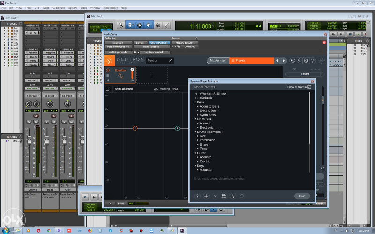Screen dimensions: 375x234
Task: Expand the Kick preset folder
Action: [x=198, y=136]
